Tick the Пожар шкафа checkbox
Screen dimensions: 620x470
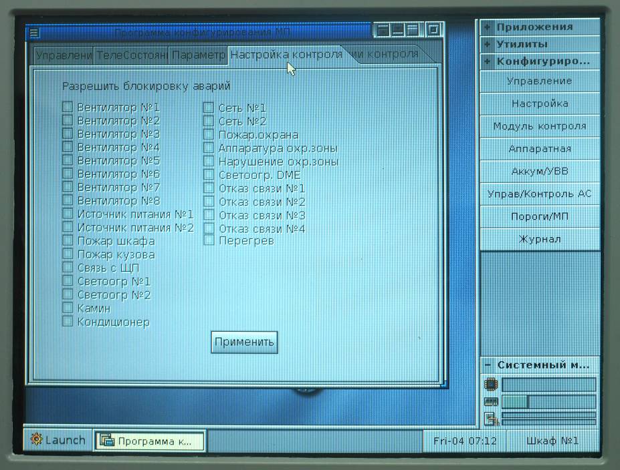pyautogui.click(x=68, y=240)
